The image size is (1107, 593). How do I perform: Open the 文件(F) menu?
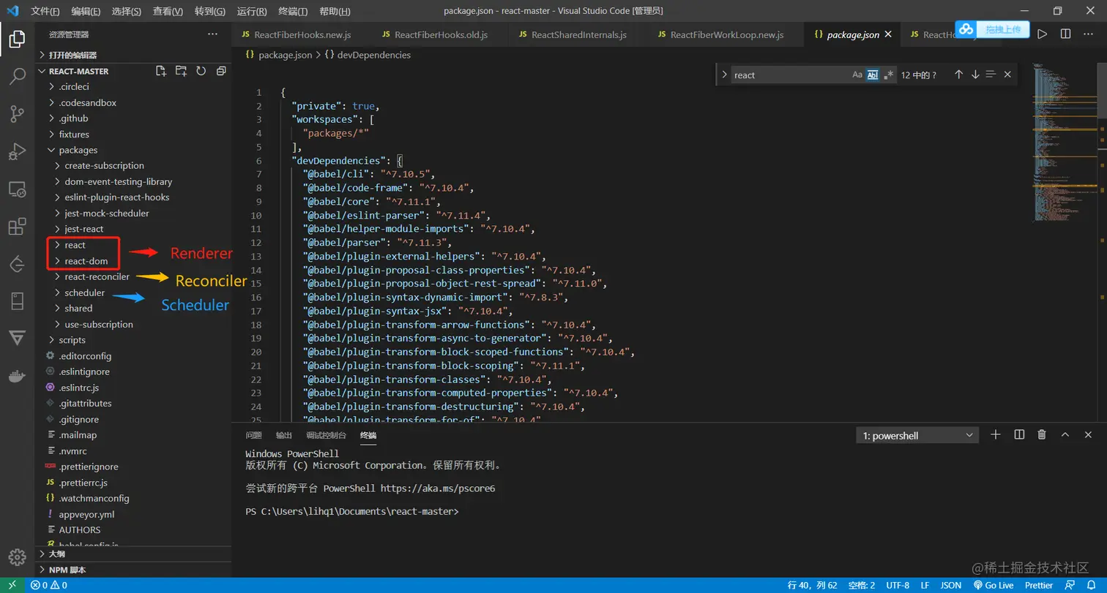(x=45, y=11)
